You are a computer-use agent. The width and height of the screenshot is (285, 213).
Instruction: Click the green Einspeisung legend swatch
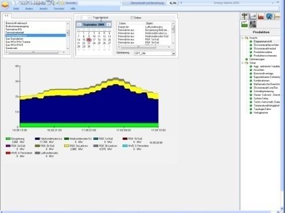click(x=8, y=139)
